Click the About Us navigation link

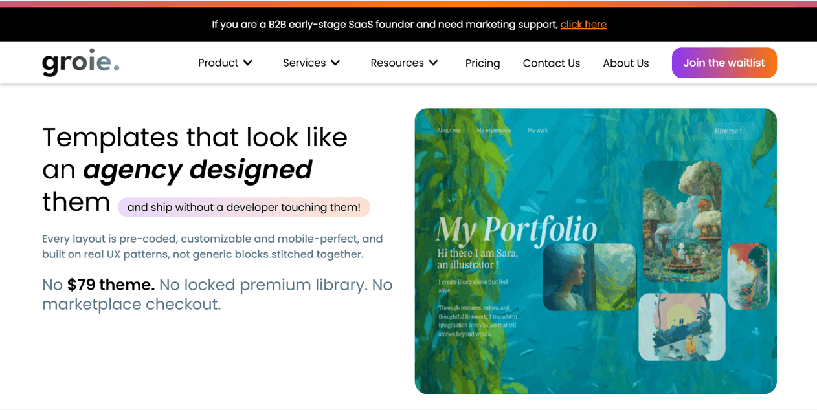(x=625, y=63)
